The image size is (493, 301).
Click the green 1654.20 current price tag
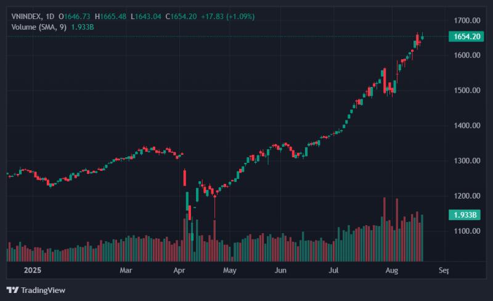point(466,36)
